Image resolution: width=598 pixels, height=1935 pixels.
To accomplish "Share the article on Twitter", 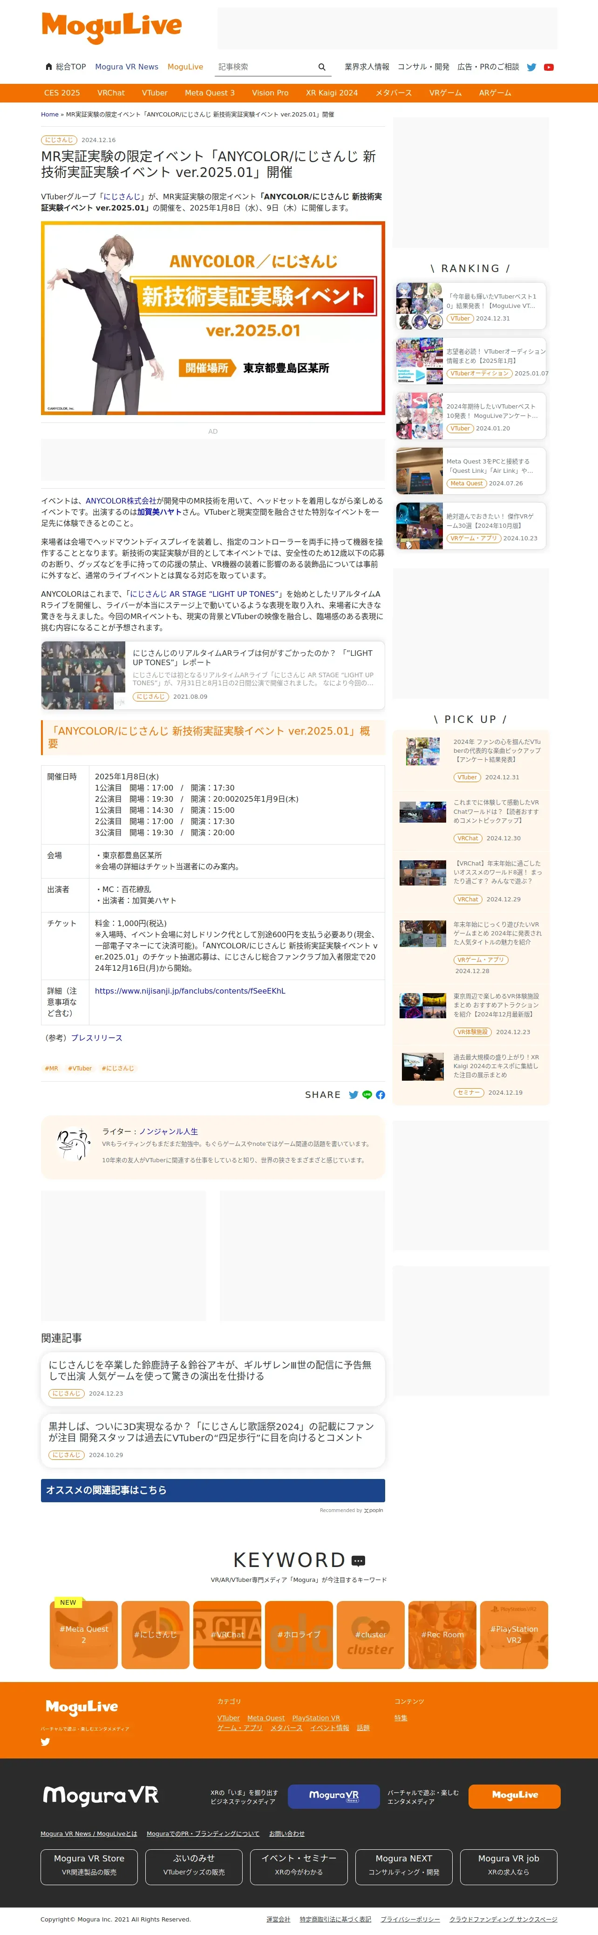I will (353, 1095).
